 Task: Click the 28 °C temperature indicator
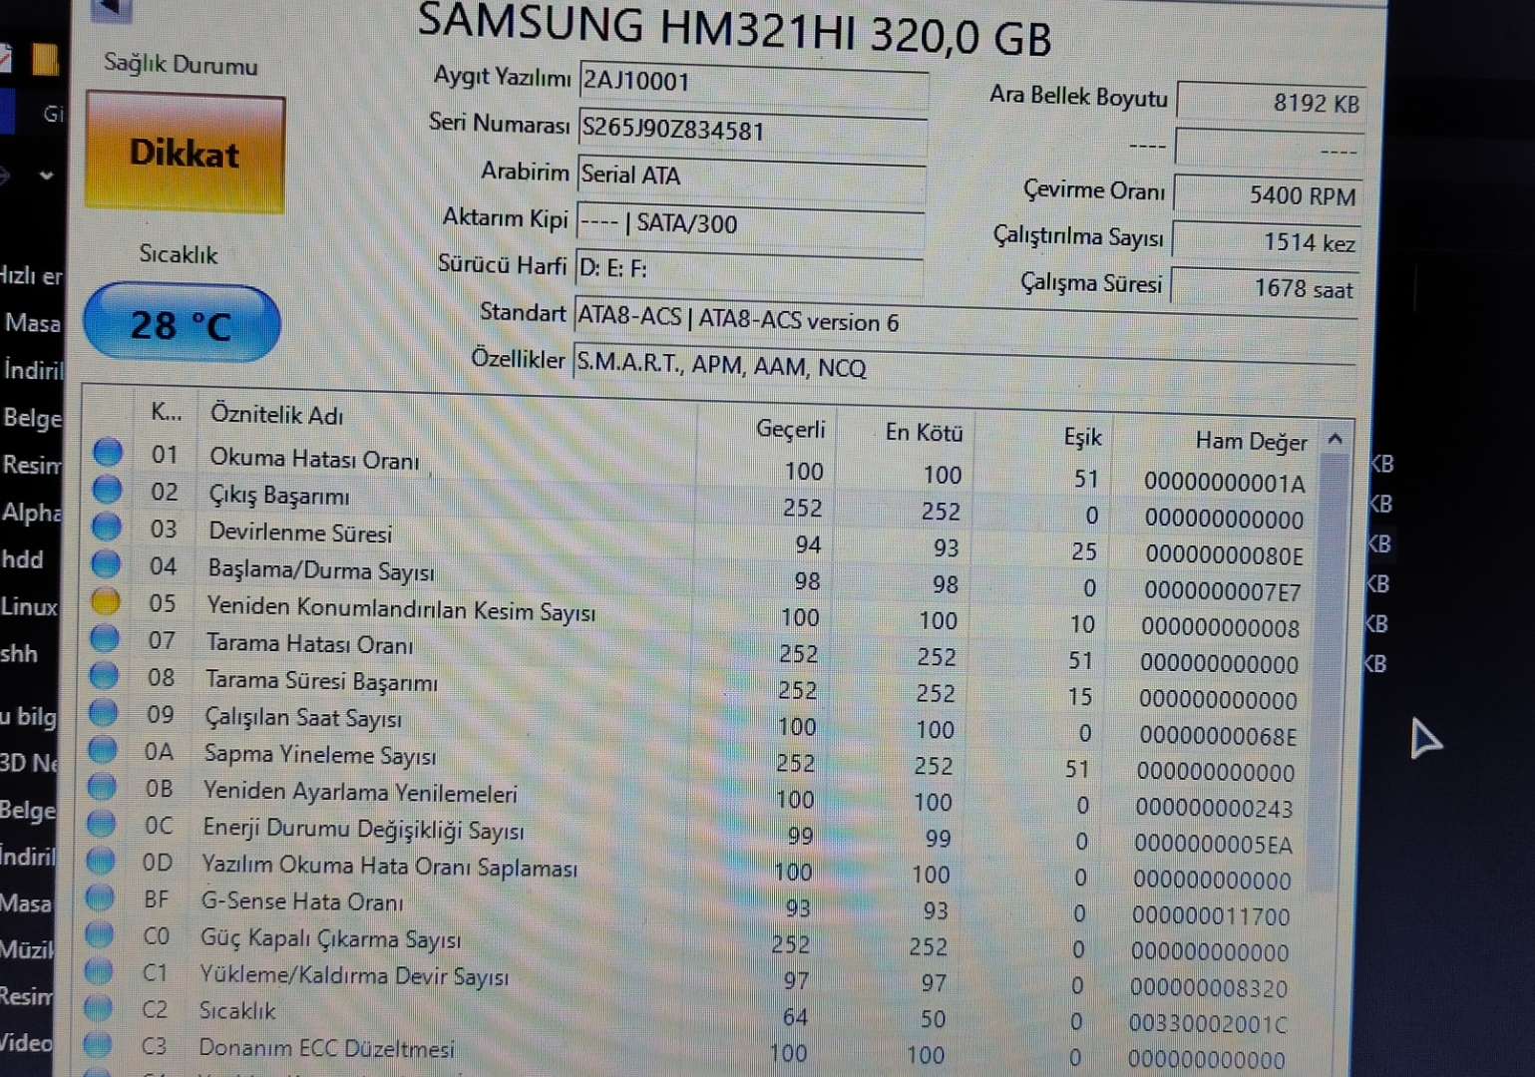click(182, 324)
